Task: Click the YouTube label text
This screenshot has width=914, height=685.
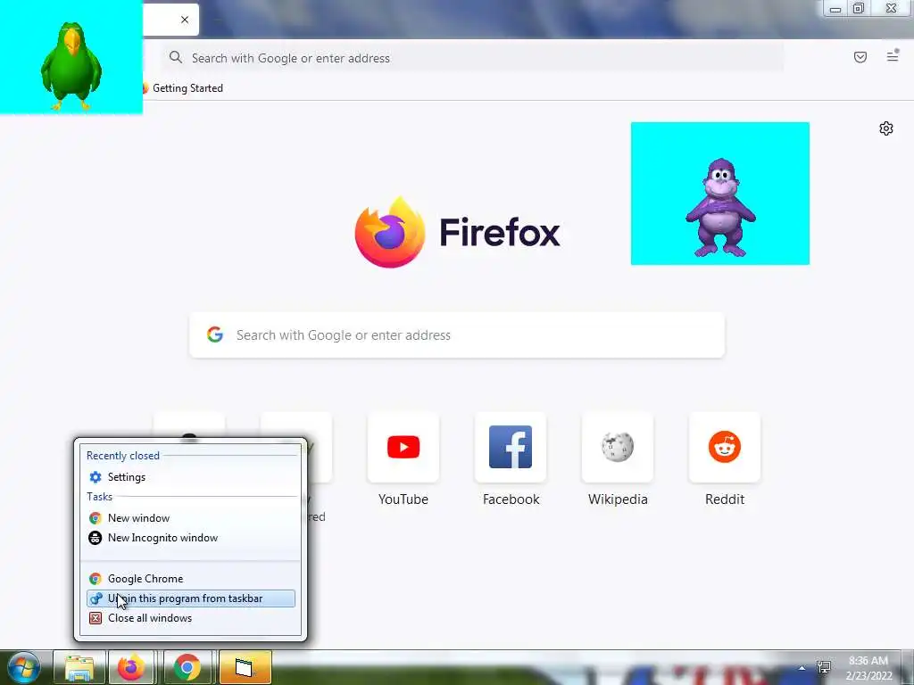Action: tap(403, 499)
